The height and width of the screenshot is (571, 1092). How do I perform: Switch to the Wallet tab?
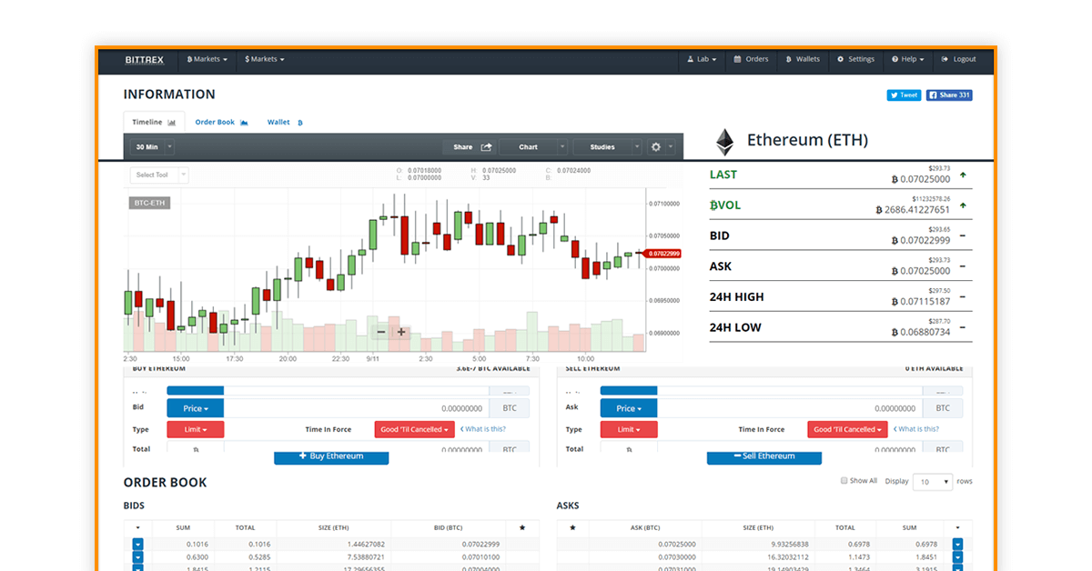(x=285, y=122)
